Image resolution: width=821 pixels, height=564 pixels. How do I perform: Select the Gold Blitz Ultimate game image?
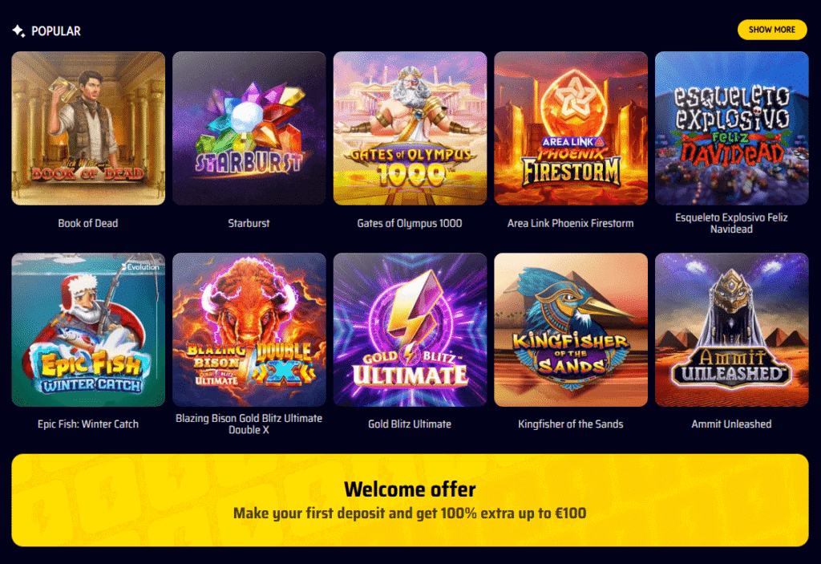tap(410, 330)
